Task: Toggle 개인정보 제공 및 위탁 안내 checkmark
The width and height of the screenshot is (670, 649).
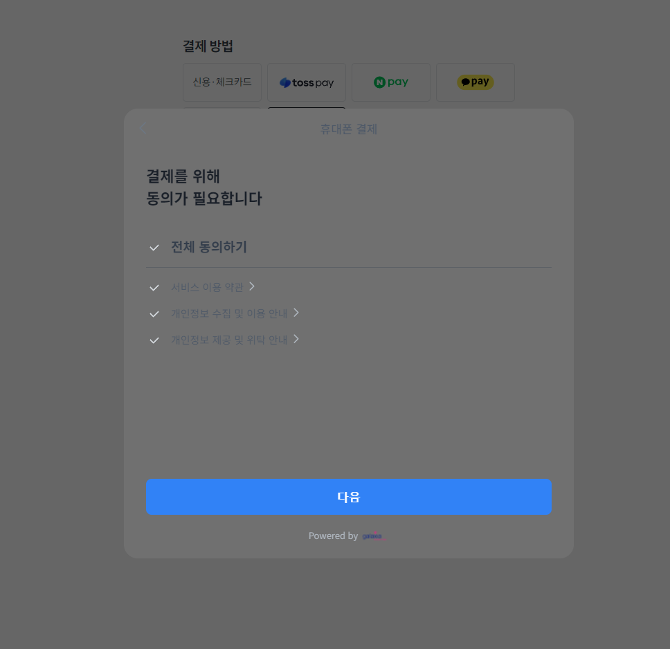Action: (154, 340)
